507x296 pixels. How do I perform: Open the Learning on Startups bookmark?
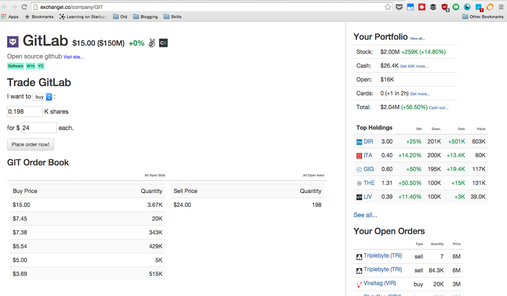(x=83, y=17)
